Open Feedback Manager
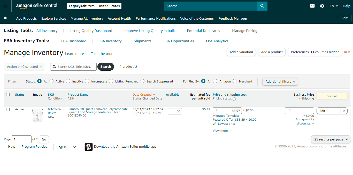 click(x=233, y=18)
